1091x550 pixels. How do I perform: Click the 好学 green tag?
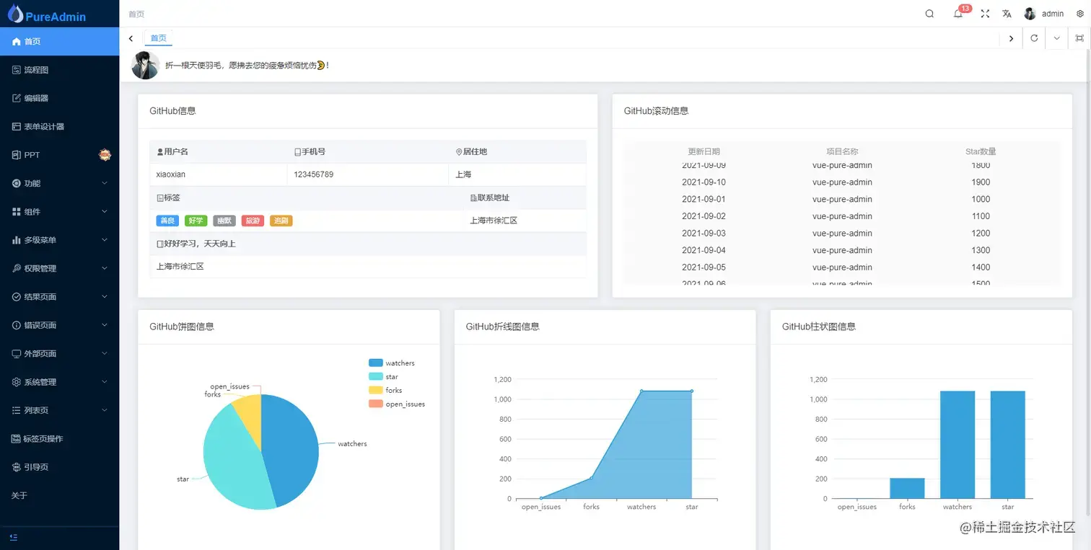click(196, 221)
